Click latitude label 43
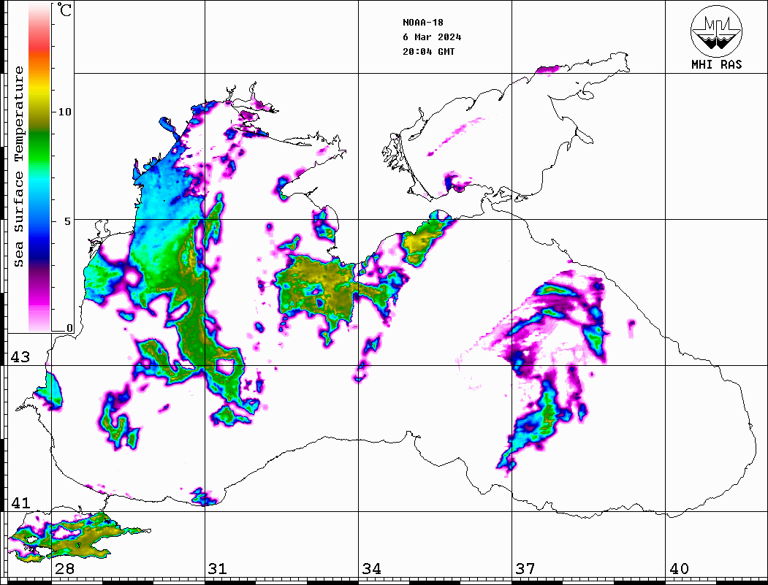 coord(20,357)
